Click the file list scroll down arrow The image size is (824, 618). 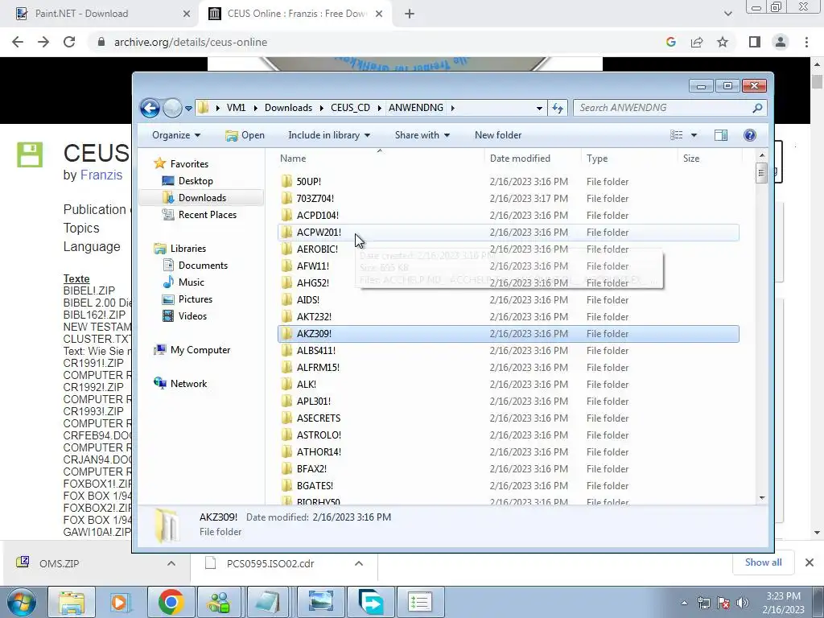(761, 497)
